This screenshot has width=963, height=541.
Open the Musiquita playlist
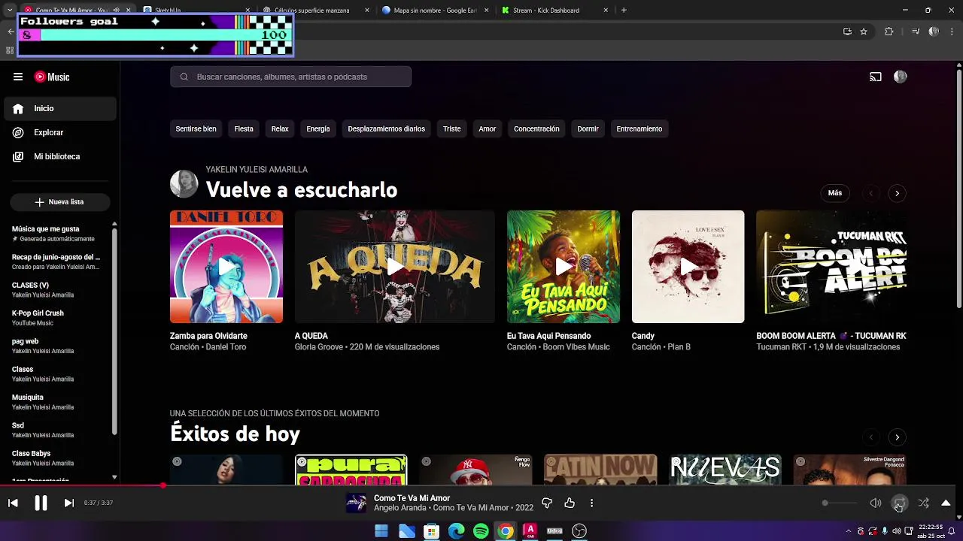pyautogui.click(x=57, y=402)
